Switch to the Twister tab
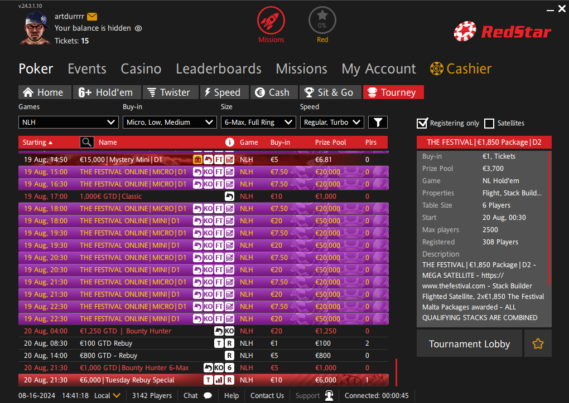 click(171, 92)
